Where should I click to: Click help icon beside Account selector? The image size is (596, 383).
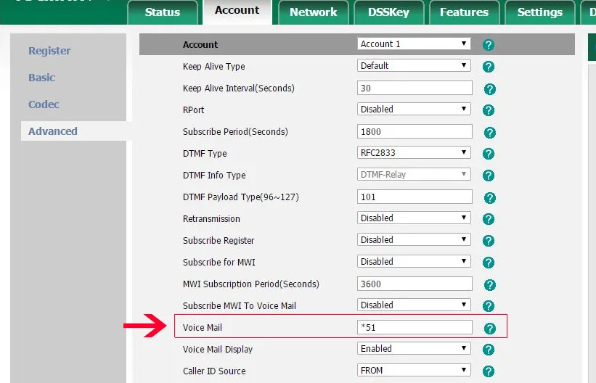[x=489, y=45]
